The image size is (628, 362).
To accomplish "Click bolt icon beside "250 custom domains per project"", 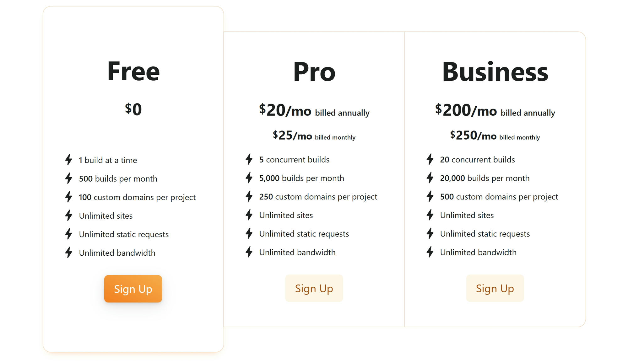I will coord(249,196).
